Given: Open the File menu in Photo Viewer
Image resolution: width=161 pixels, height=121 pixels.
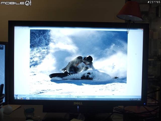Looking at the screenshot, I should [16, 28].
